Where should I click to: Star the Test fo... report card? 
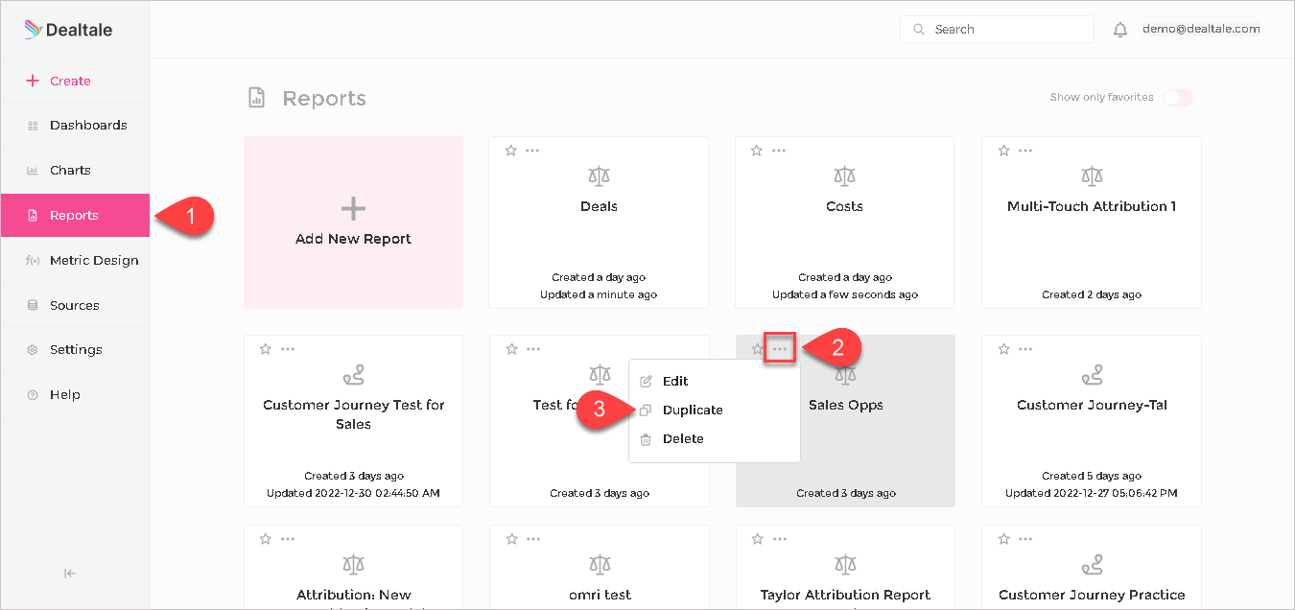(512, 349)
